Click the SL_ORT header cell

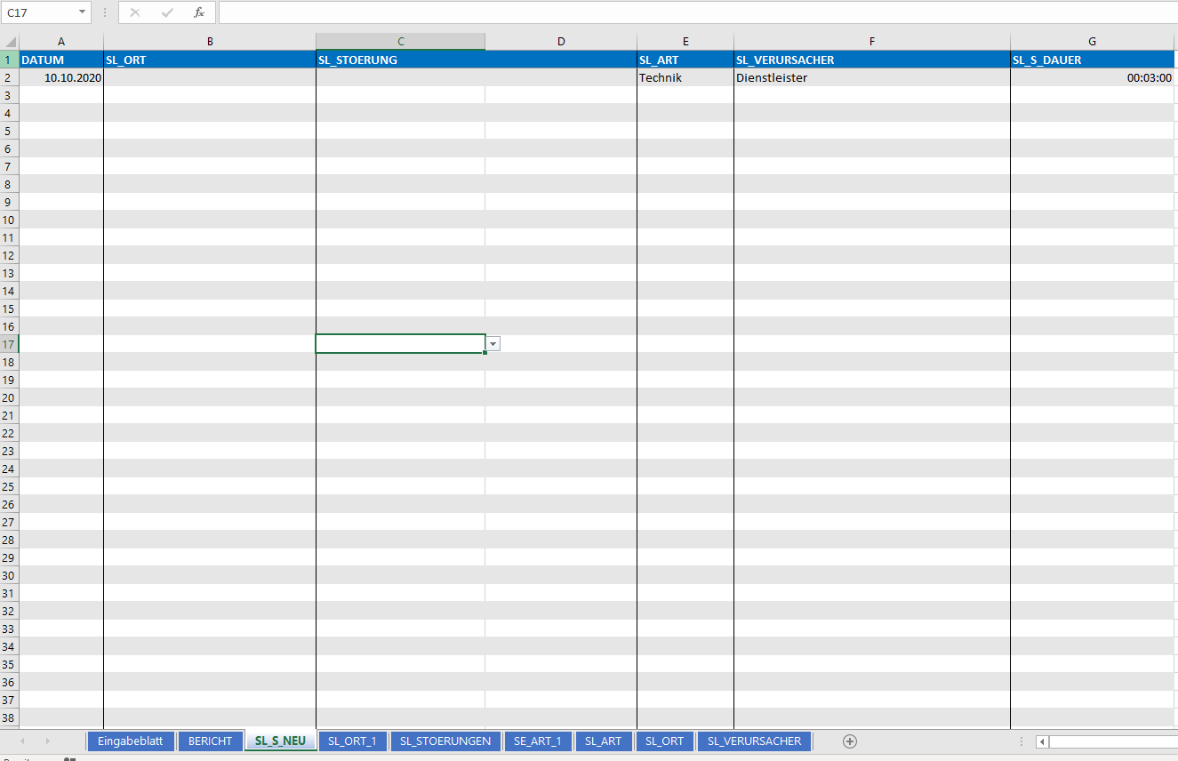tap(210, 60)
